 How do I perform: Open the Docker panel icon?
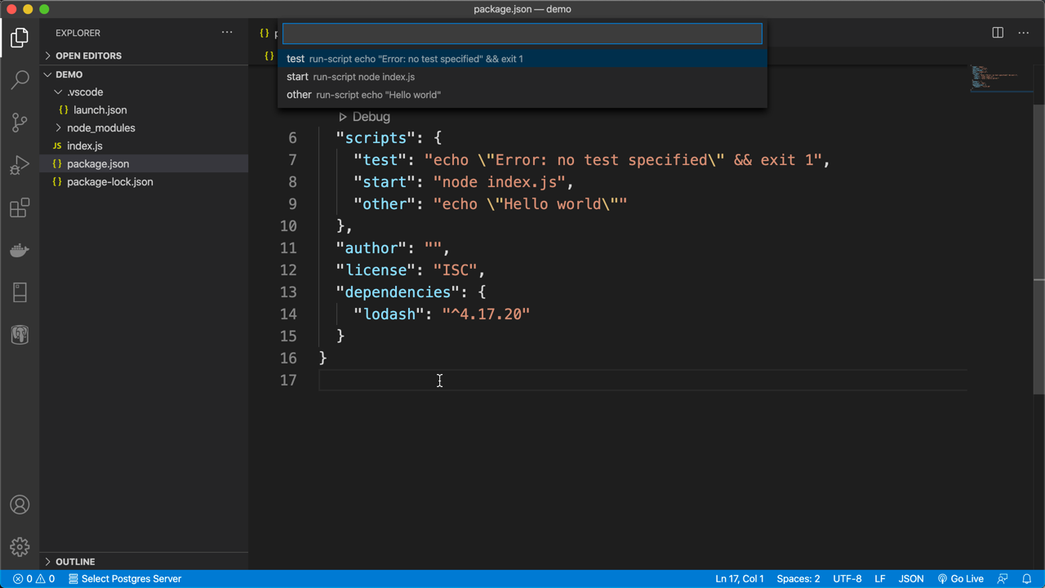[x=20, y=250]
